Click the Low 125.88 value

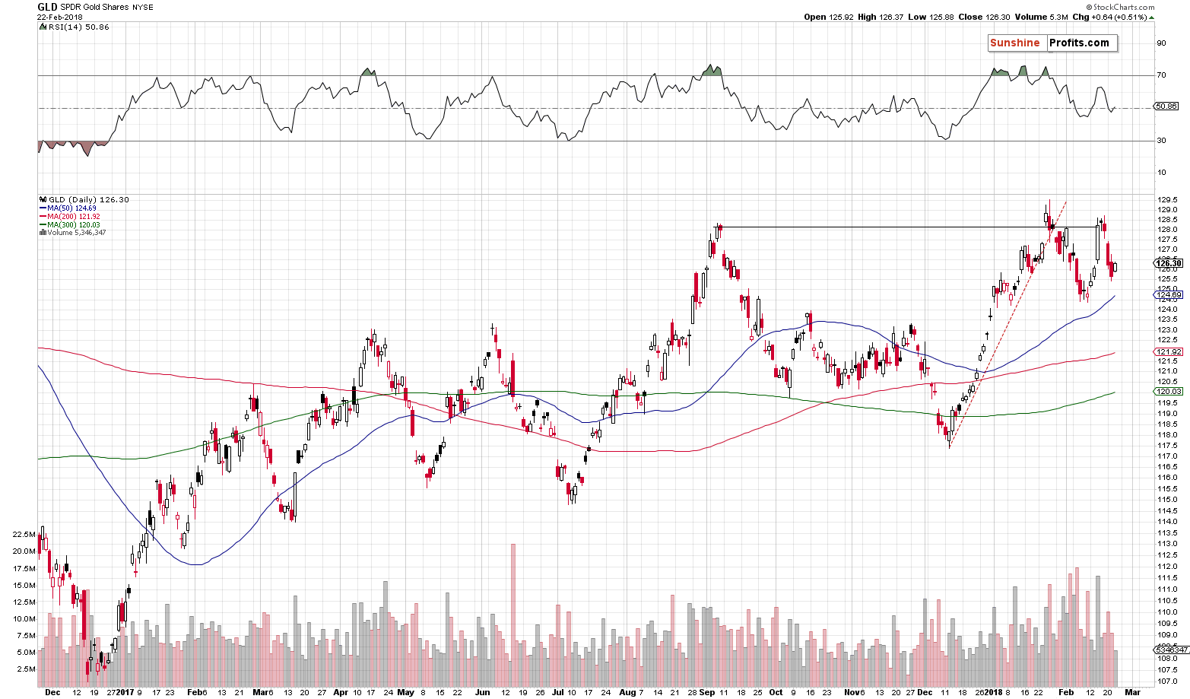point(929,17)
